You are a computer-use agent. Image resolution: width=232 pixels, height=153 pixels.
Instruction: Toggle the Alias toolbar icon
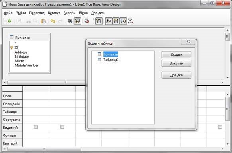click(x=123, y=21)
